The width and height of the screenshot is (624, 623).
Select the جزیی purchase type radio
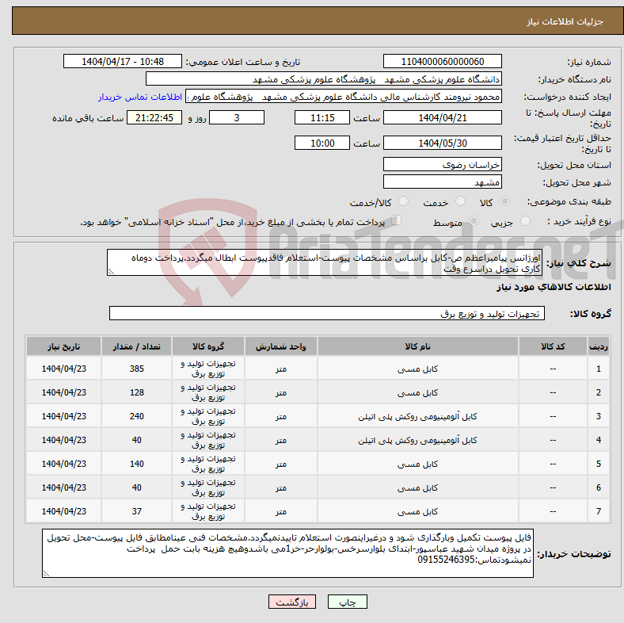pyautogui.click(x=525, y=220)
